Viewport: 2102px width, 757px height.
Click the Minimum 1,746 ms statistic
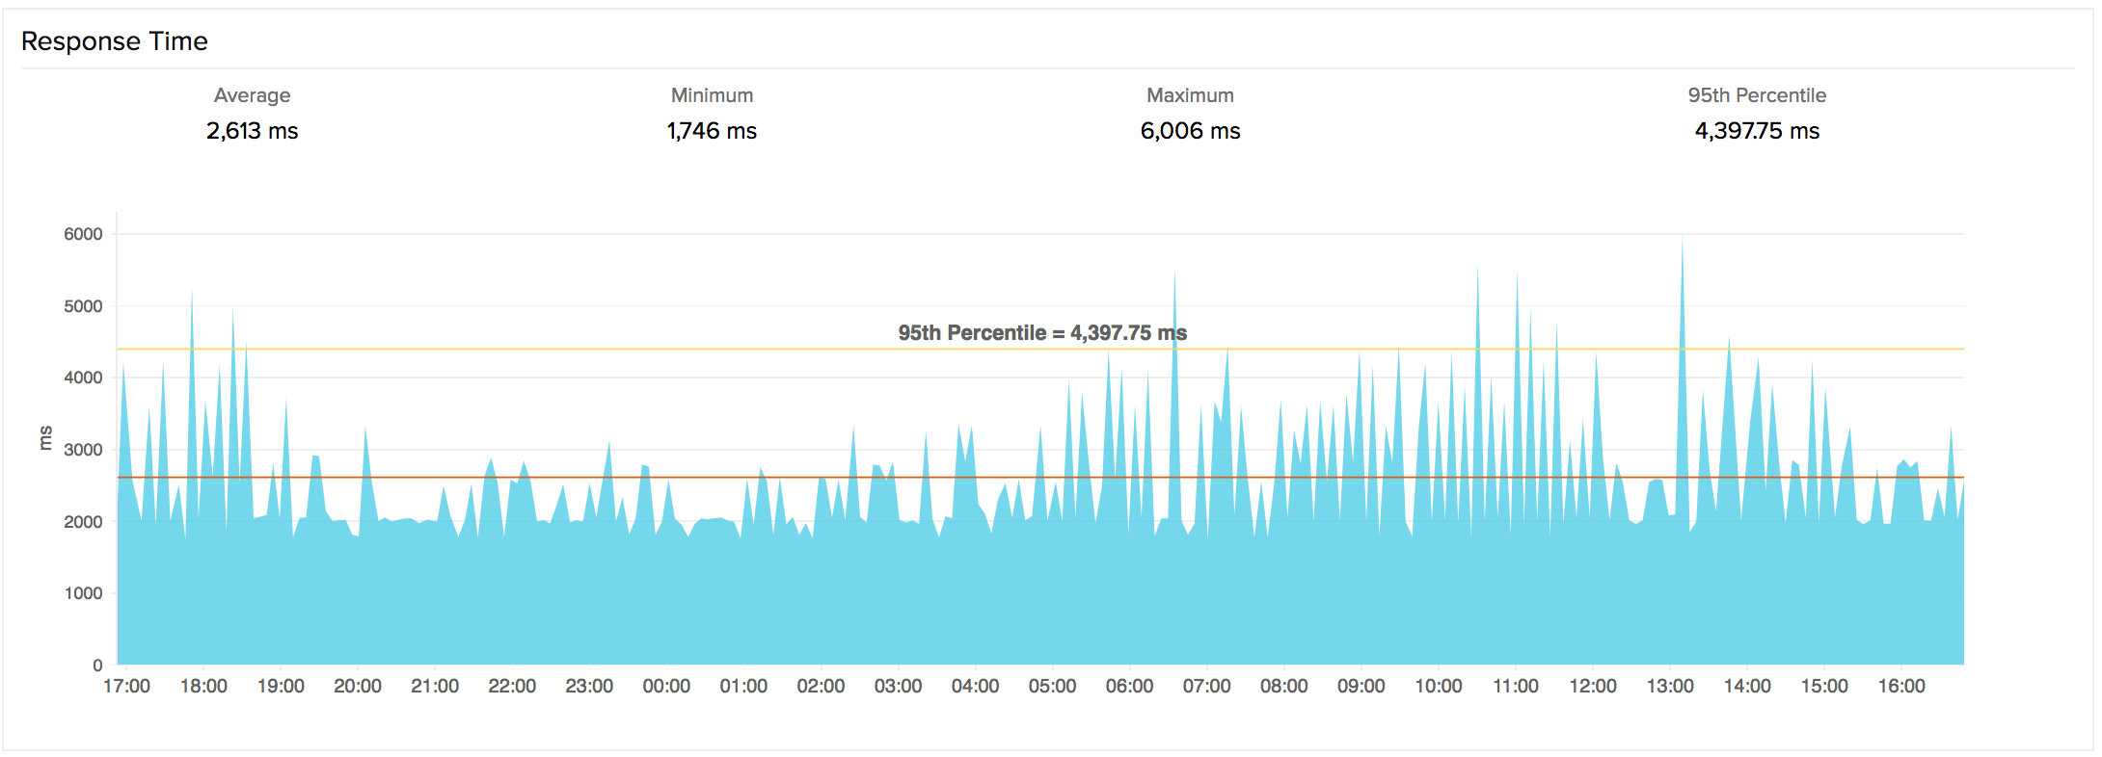(x=712, y=131)
